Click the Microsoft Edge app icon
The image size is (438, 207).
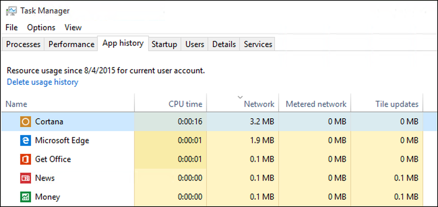25,140
